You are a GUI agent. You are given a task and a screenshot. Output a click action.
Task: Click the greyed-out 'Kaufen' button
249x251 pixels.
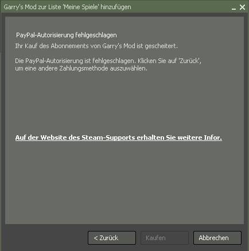pos(165,238)
